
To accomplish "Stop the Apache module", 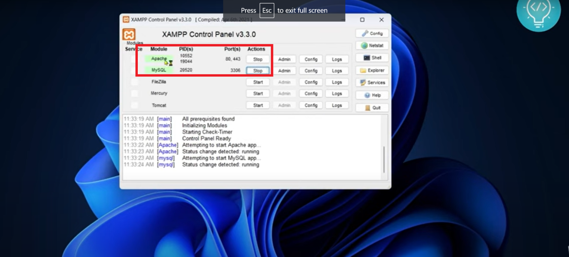I will click(x=257, y=59).
